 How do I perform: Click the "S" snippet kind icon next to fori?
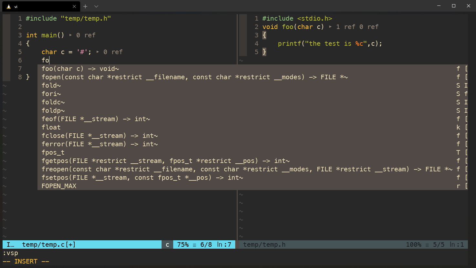[x=458, y=94]
